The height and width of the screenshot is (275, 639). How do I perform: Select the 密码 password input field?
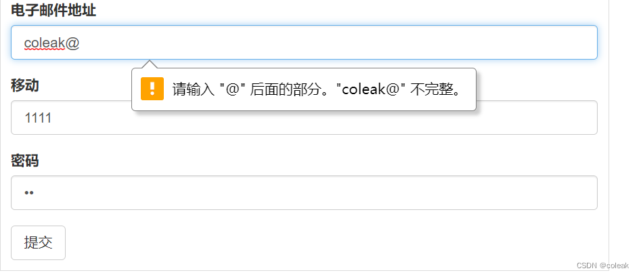(305, 193)
